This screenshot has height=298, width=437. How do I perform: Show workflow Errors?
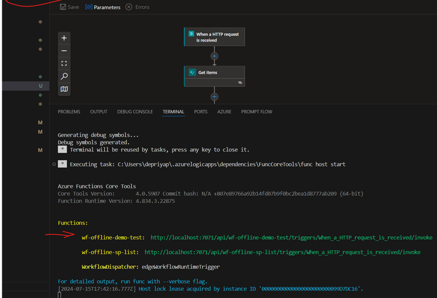[x=138, y=7]
